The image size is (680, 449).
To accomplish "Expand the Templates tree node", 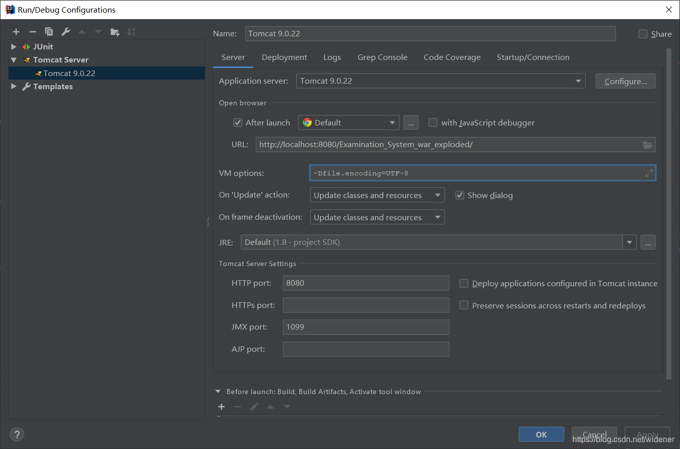I will tap(14, 86).
